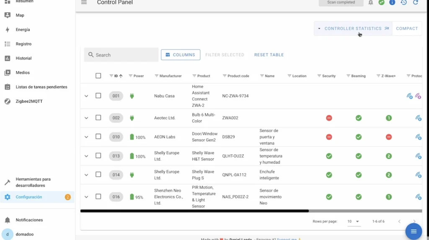
Task: Expand row details for node 016
Action: click(x=86, y=197)
